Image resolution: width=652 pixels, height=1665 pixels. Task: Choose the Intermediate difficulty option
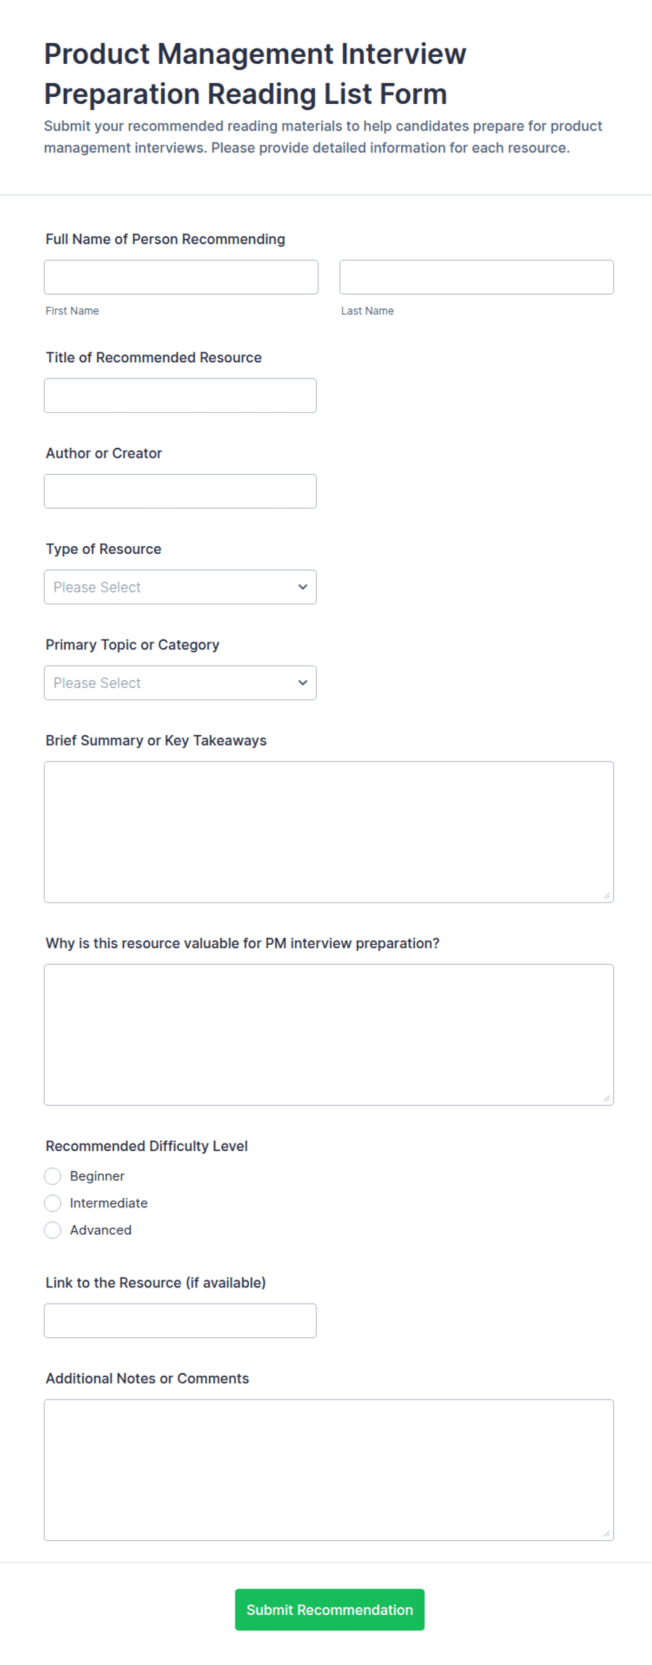[53, 1203]
